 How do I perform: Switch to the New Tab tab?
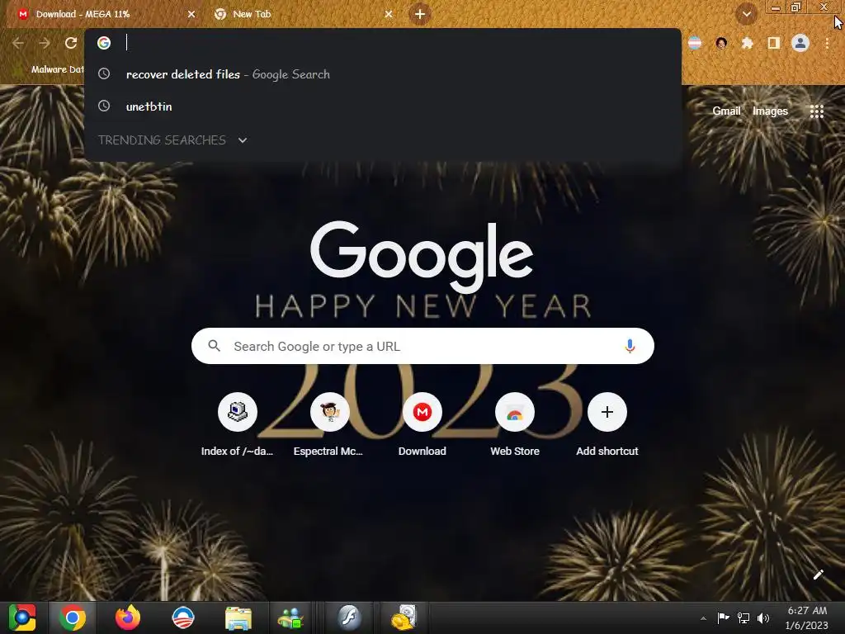click(302, 14)
